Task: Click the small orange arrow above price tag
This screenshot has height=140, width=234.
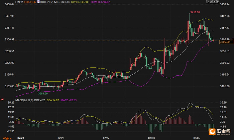Action: coord(233,39)
